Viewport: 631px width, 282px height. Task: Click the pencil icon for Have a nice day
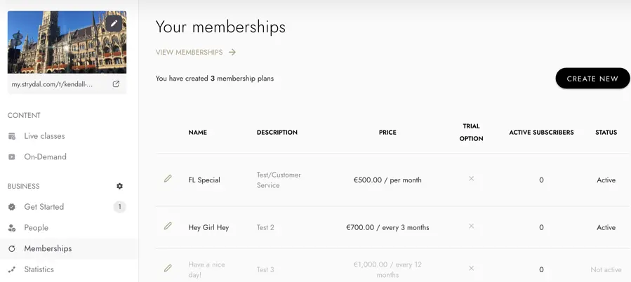168,268
